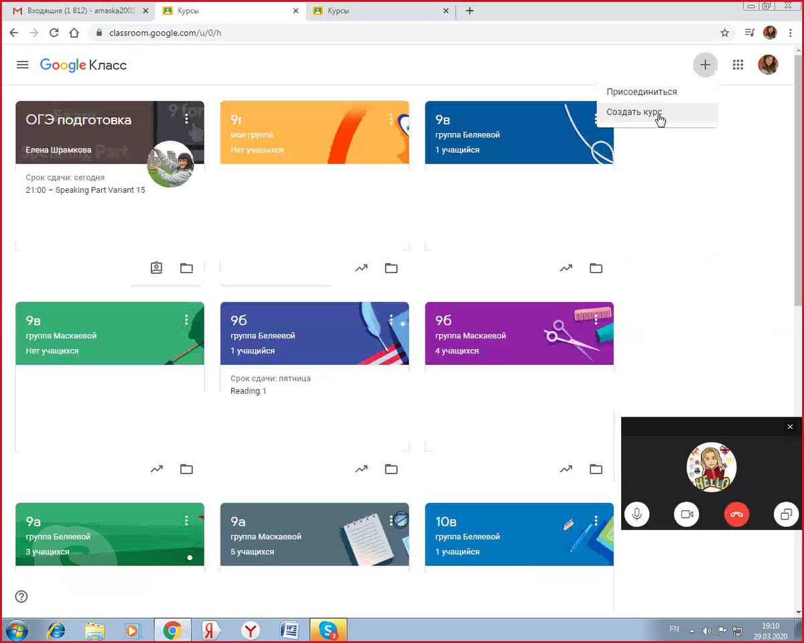This screenshot has height=643, width=804.
Task: Open Drive folder for 9б группа Маскаевой
Action: pyautogui.click(x=596, y=469)
